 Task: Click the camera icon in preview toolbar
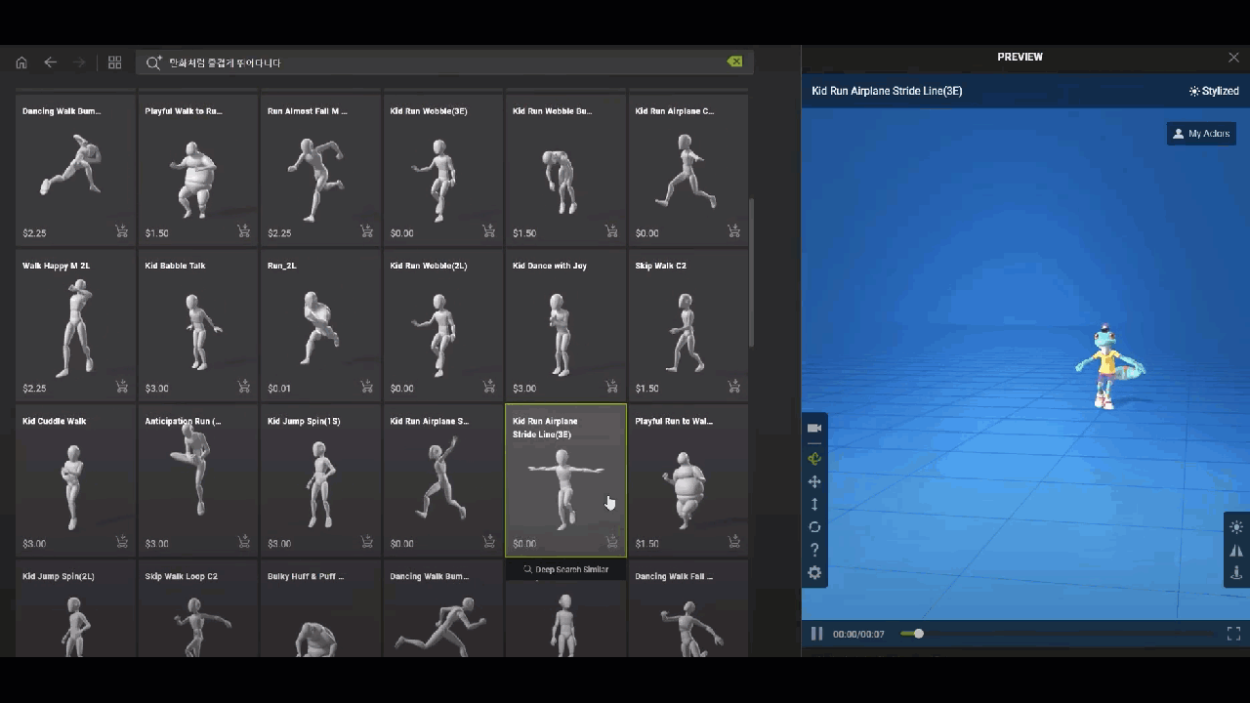(x=814, y=429)
